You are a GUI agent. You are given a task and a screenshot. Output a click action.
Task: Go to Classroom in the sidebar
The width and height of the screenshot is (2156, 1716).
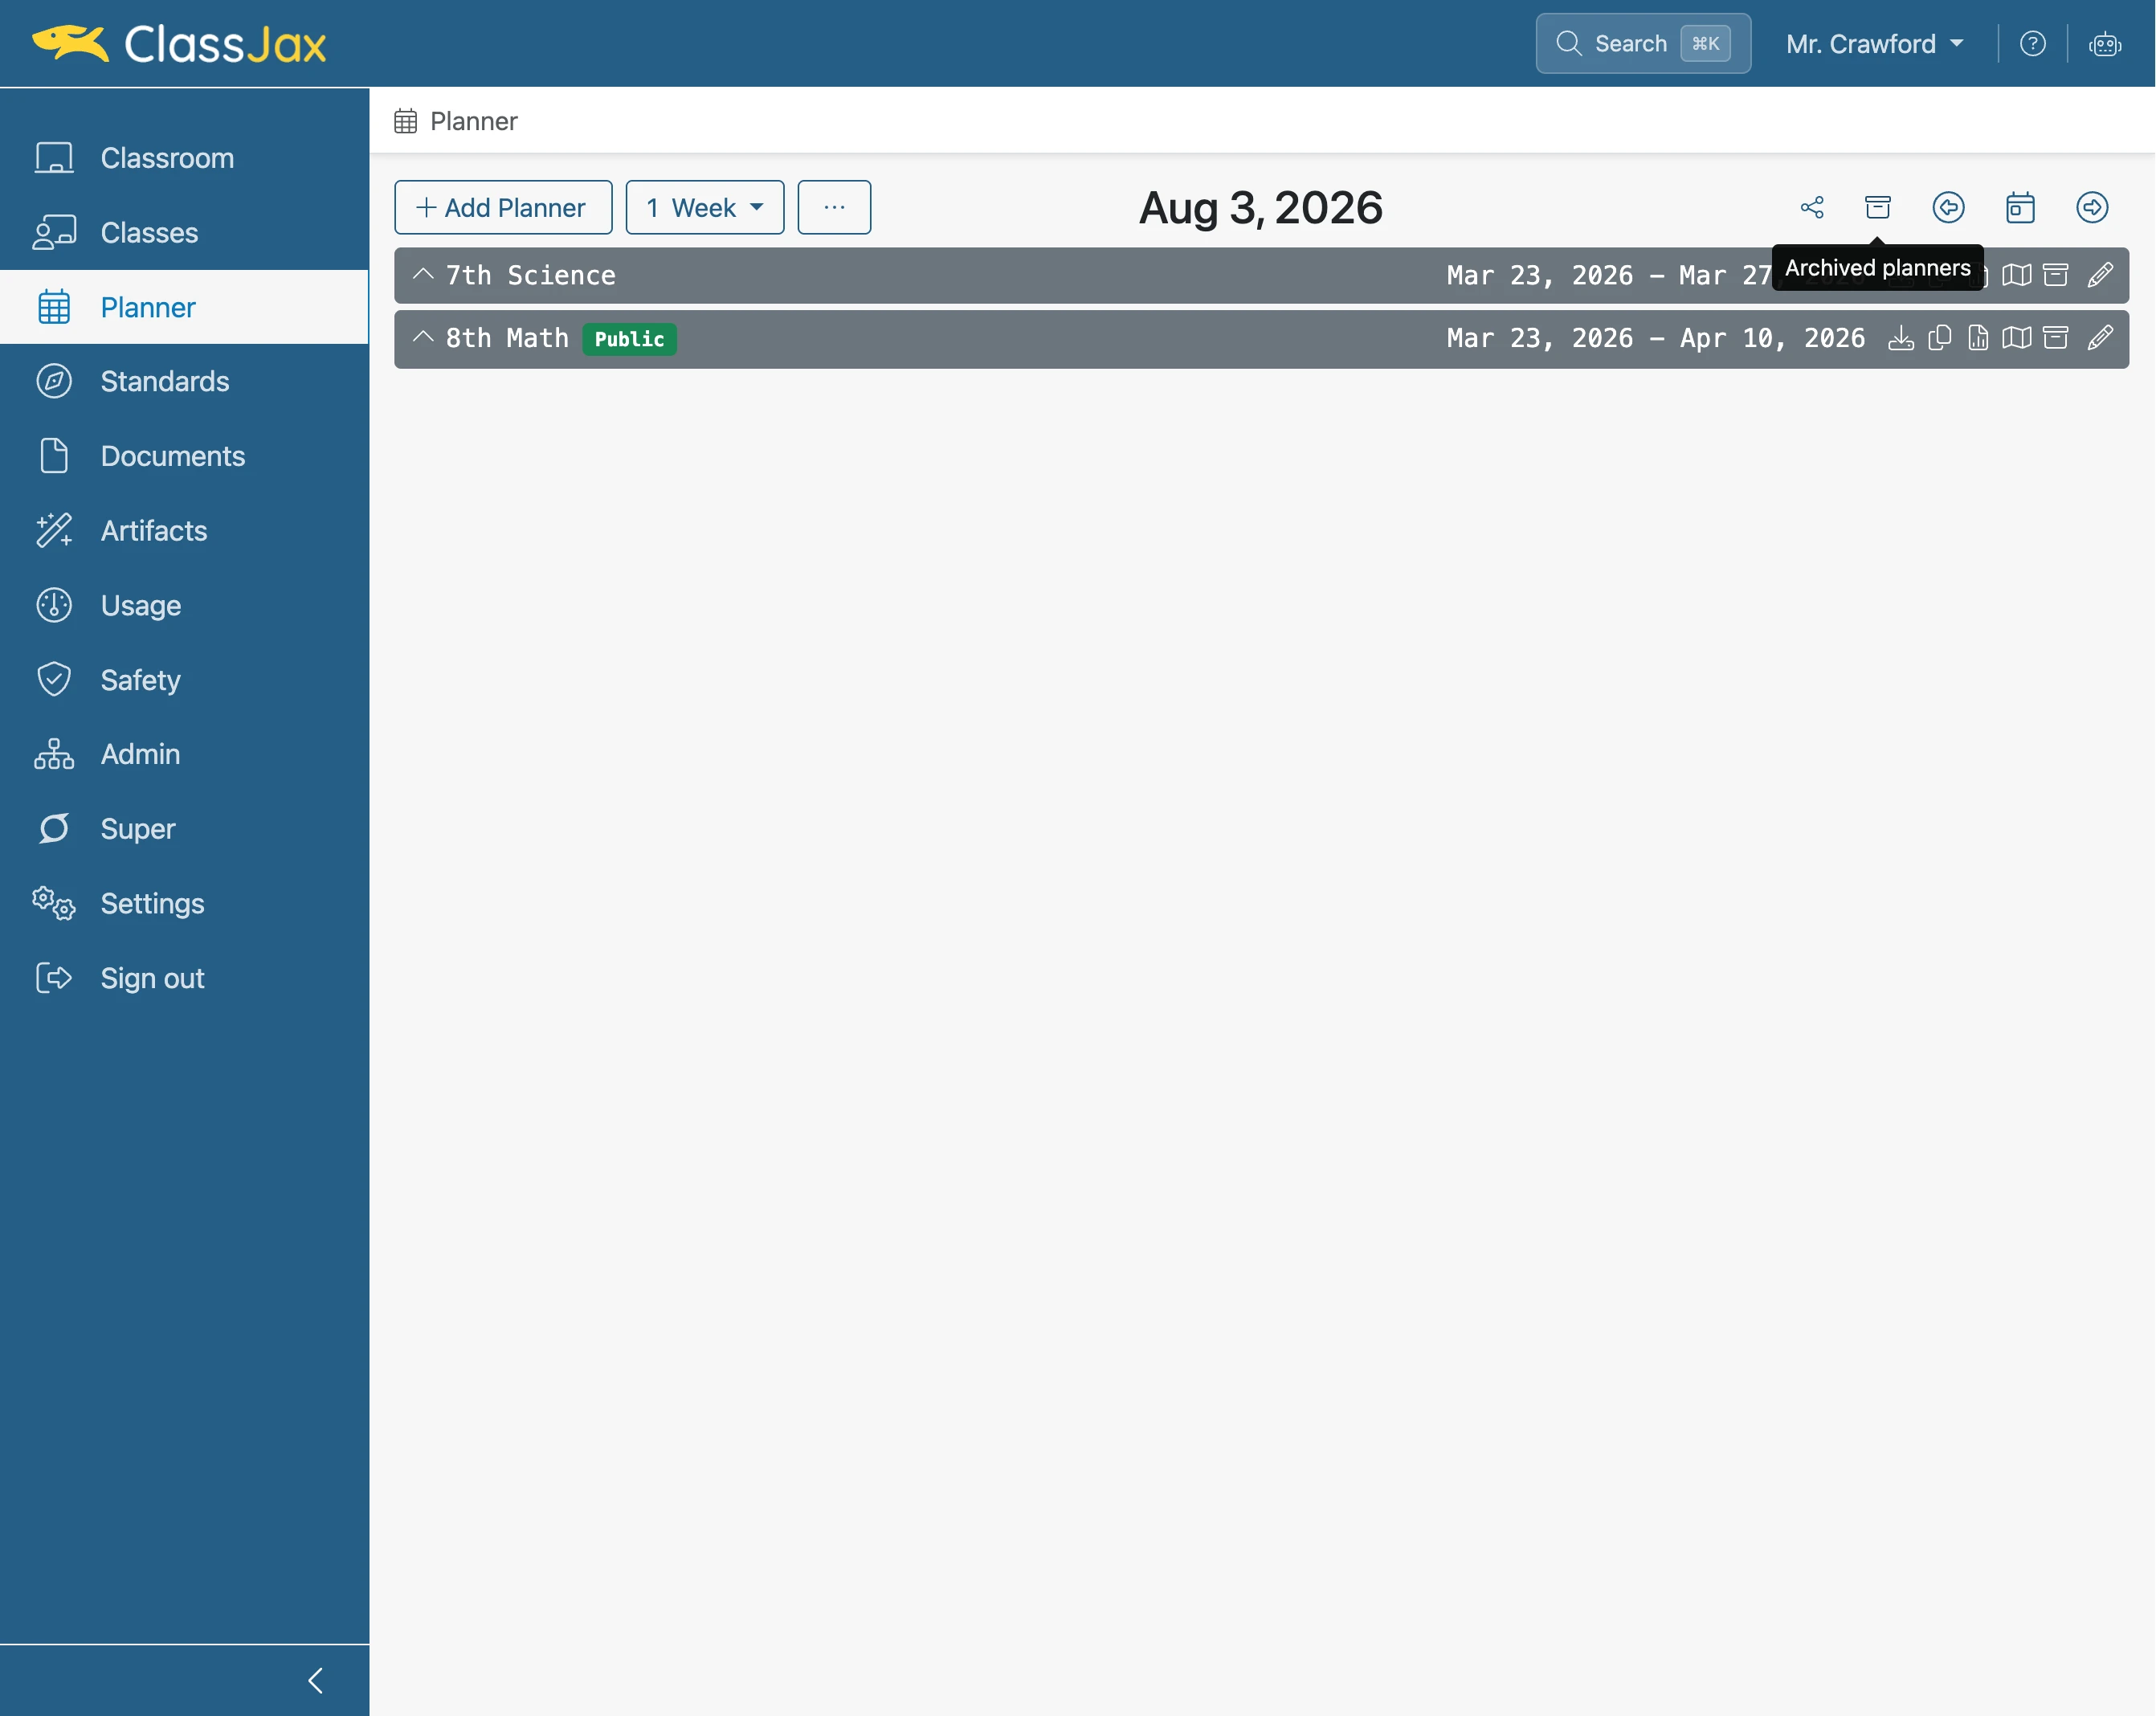184,158
